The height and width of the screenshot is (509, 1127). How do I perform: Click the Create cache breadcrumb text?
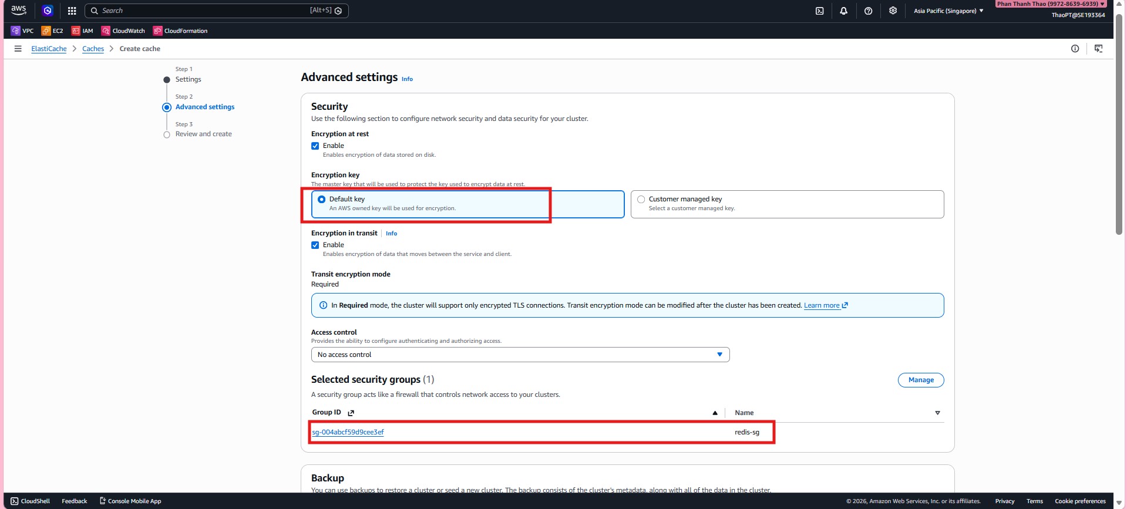point(140,49)
